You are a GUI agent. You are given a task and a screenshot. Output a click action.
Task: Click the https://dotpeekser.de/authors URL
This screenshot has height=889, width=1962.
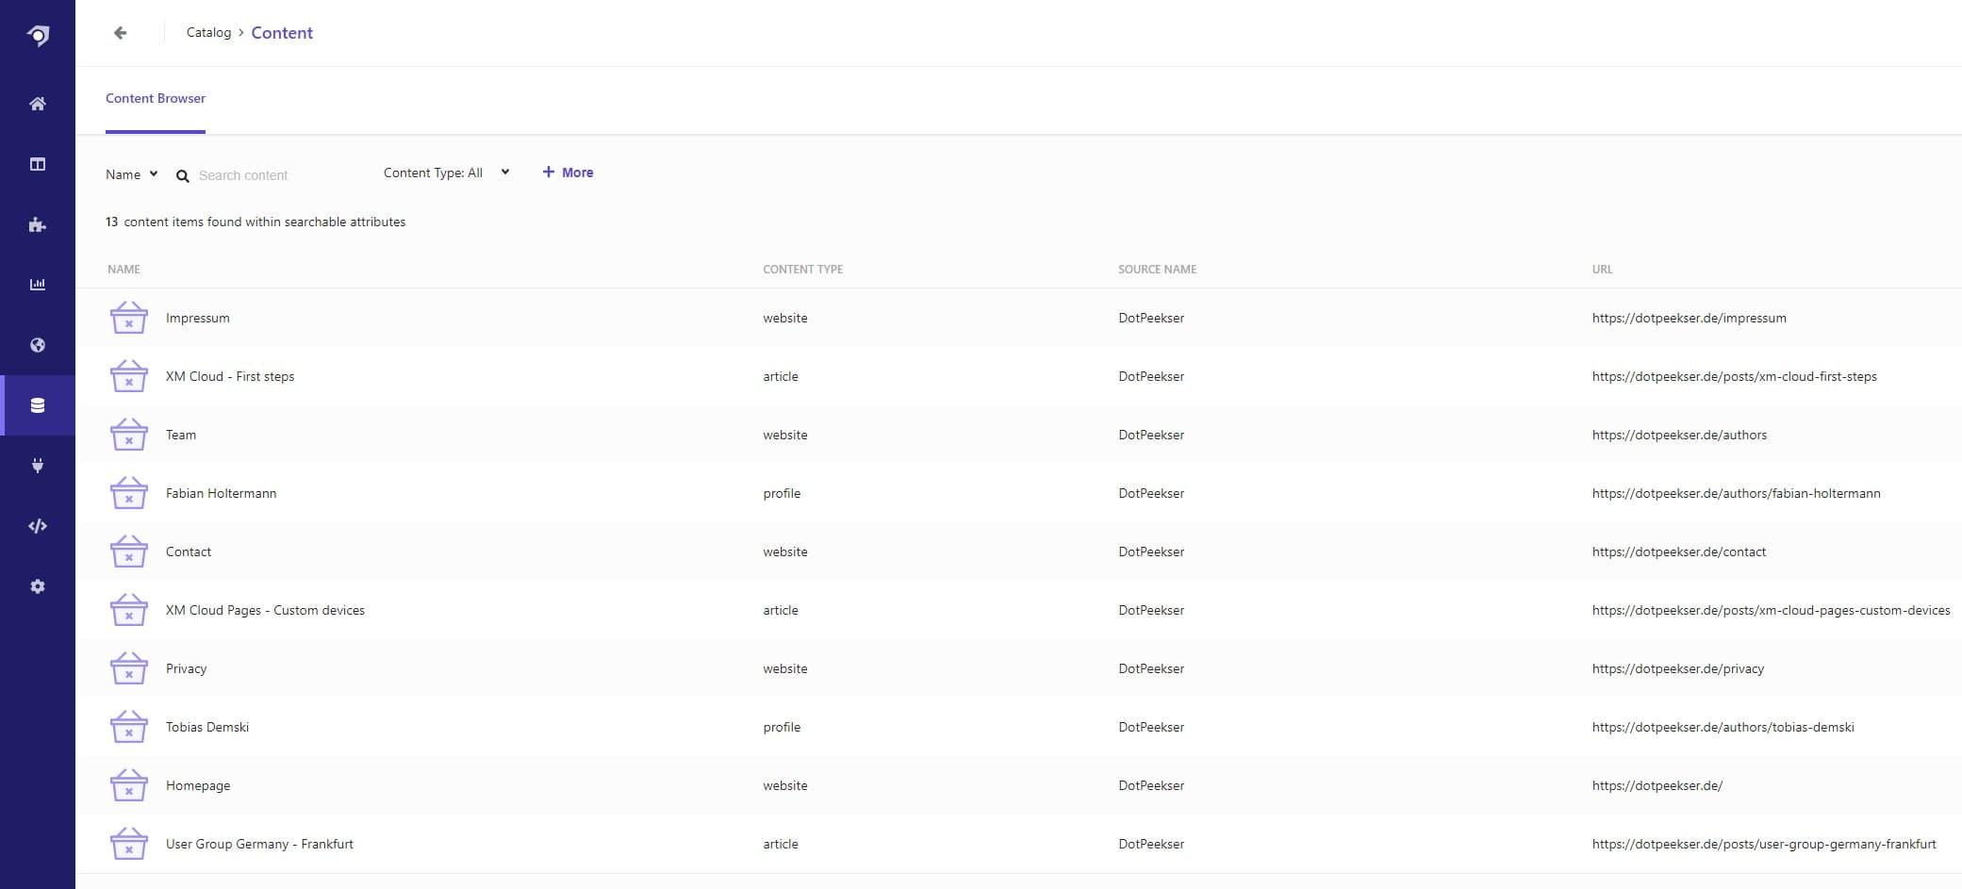(x=1679, y=435)
